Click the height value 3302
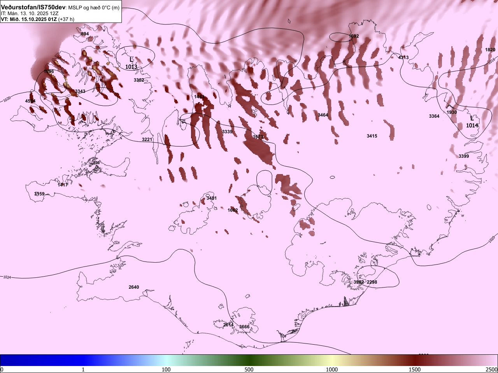The height and width of the screenshot is (373, 498). point(139,80)
